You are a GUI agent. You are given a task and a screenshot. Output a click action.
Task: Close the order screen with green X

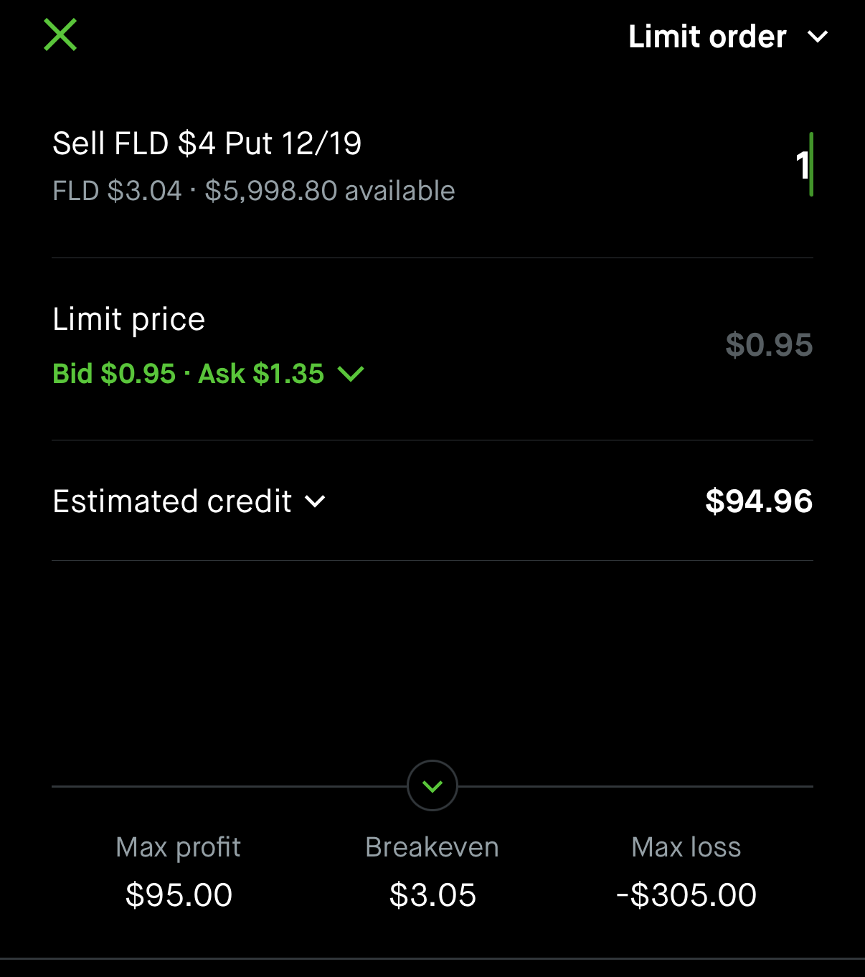coord(60,35)
